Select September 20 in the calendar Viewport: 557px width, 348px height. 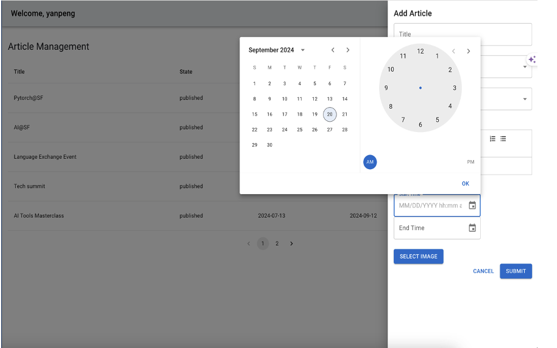click(x=330, y=114)
